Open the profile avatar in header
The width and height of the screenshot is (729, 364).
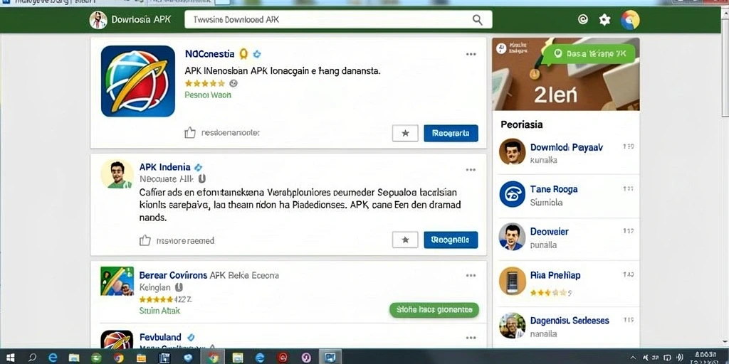(x=631, y=20)
